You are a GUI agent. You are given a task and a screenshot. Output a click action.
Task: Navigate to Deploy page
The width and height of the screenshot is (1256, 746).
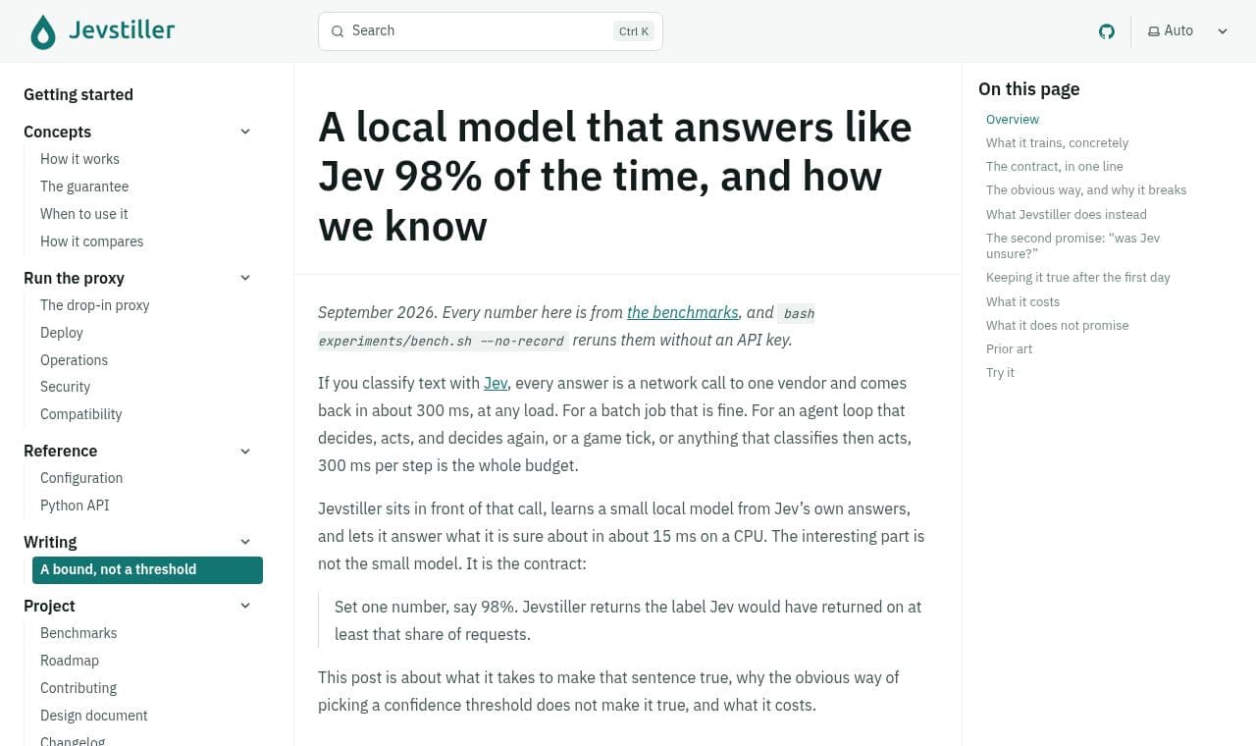(62, 333)
